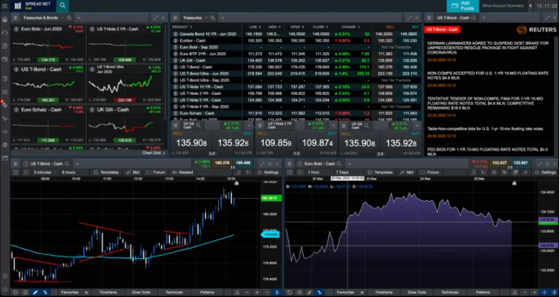Select the Canada Bond 10 YR - Jun 2020 row

(x=296, y=34)
